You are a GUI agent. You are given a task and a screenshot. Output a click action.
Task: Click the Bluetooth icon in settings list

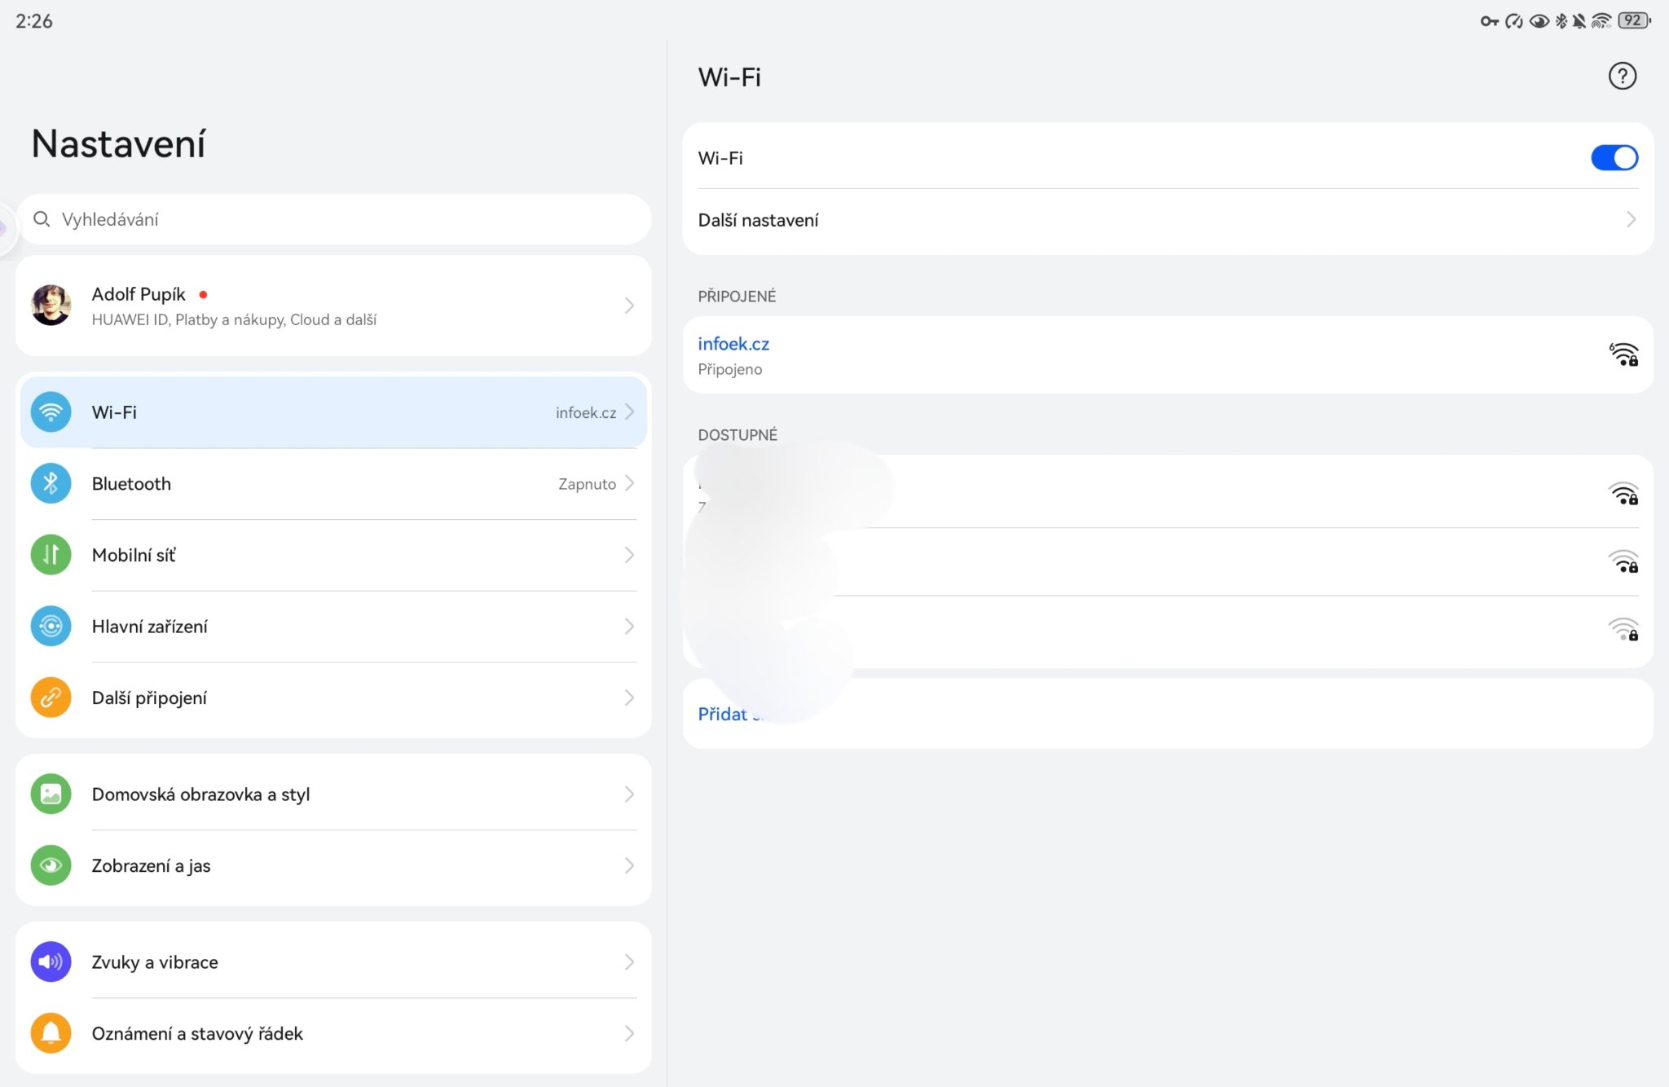tap(51, 483)
